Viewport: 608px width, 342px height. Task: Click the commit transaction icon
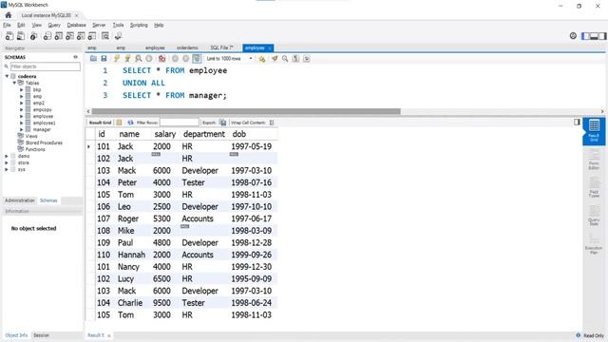tap(175, 59)
